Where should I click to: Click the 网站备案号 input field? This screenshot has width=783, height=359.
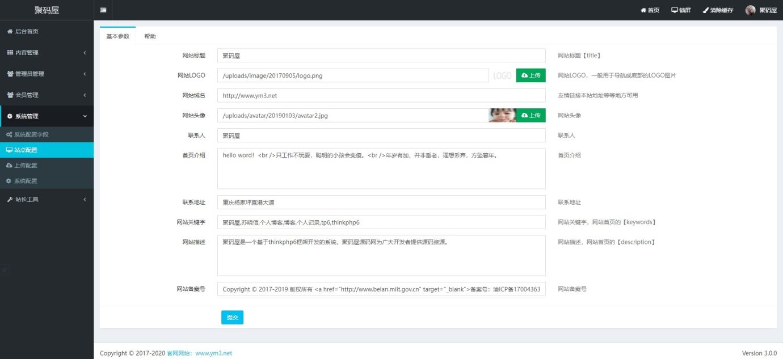click(381, 289)
